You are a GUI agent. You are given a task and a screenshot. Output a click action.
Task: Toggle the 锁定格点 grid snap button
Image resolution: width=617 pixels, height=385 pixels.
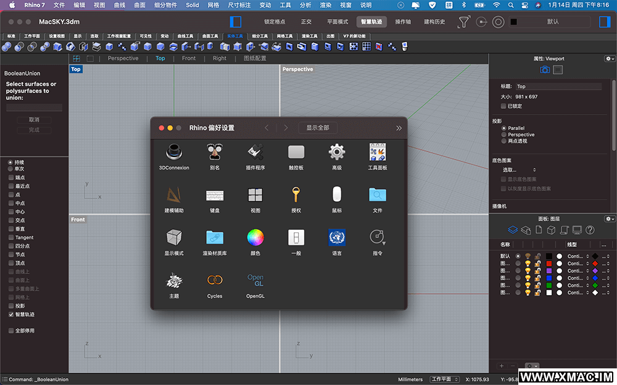pyautogui.click(x=275, y=22)
